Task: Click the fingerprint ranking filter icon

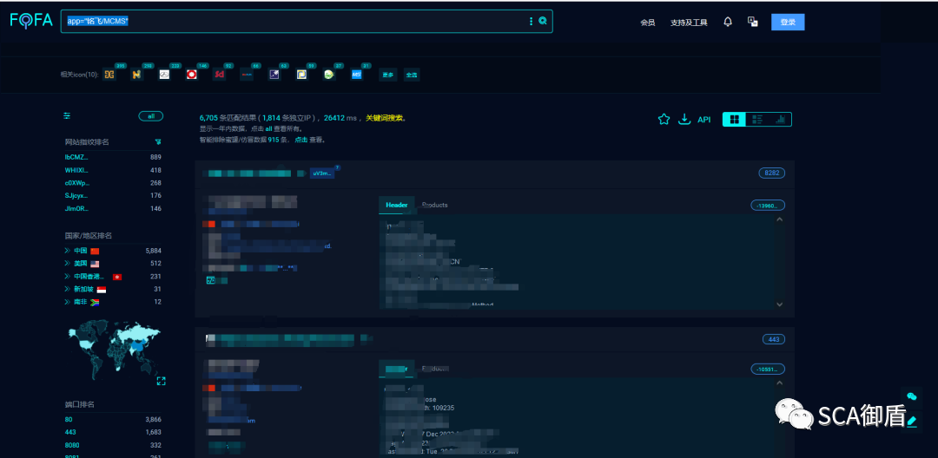Action: pos(158,142)
